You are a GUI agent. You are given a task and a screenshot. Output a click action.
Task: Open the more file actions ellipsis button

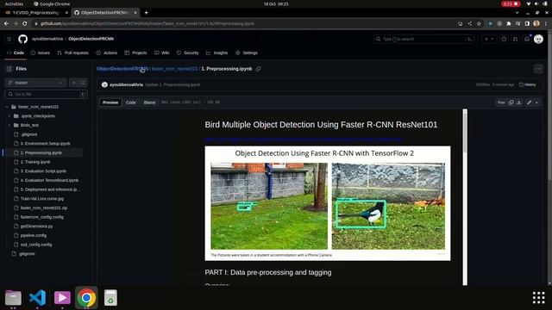point(538,69)
